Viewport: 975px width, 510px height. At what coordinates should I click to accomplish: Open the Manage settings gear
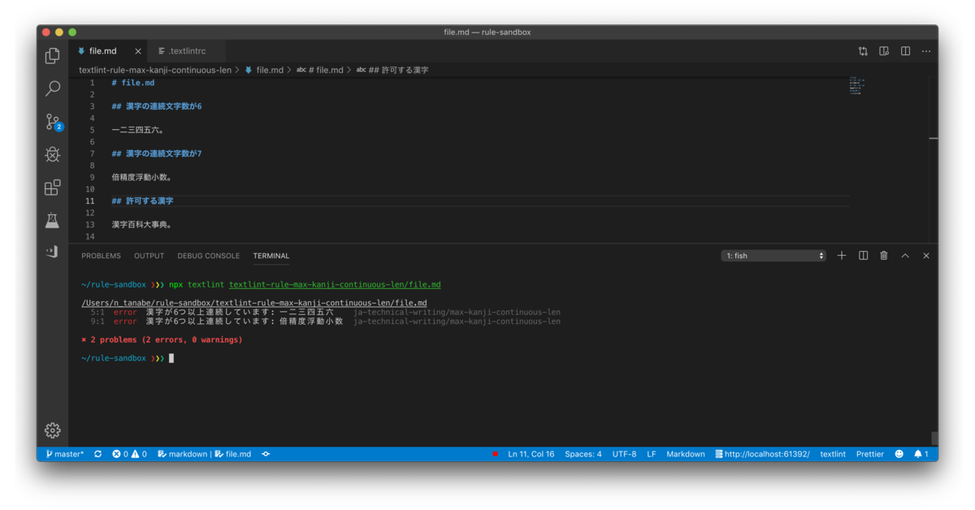coord(53,430)
